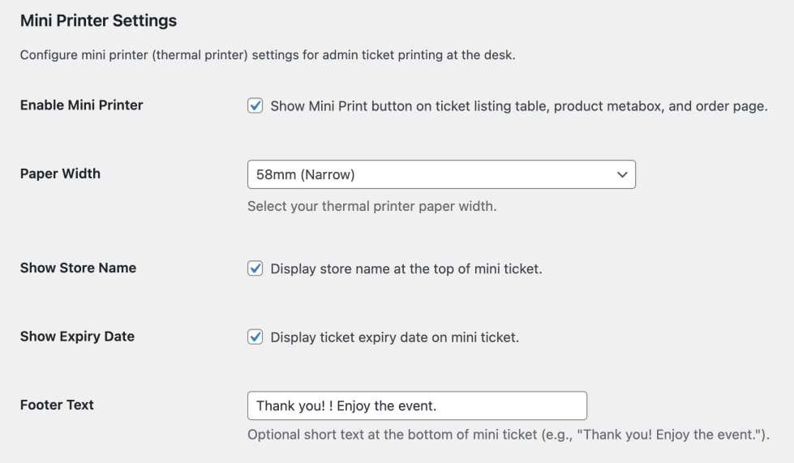This screenshot has width=794, height=463.
Task: Open the Paper Width dropdown
Action: point(440,174)
